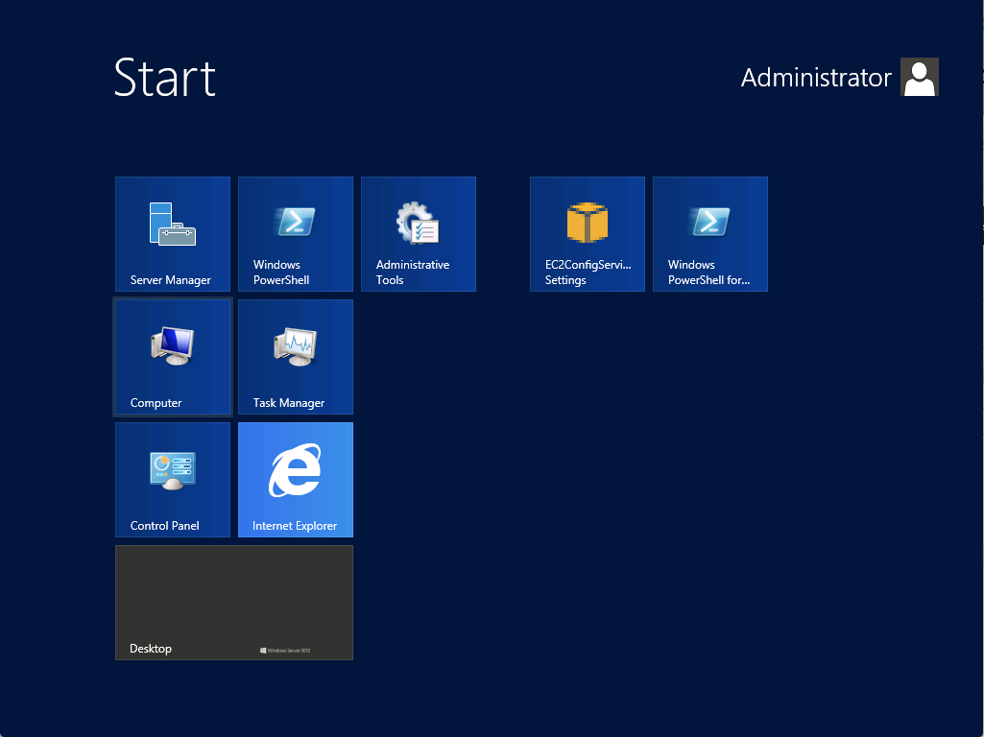The width and height of the screenshot is (984, 737).
Task: Click the Computer monitor icon
Action: point(172,346)
